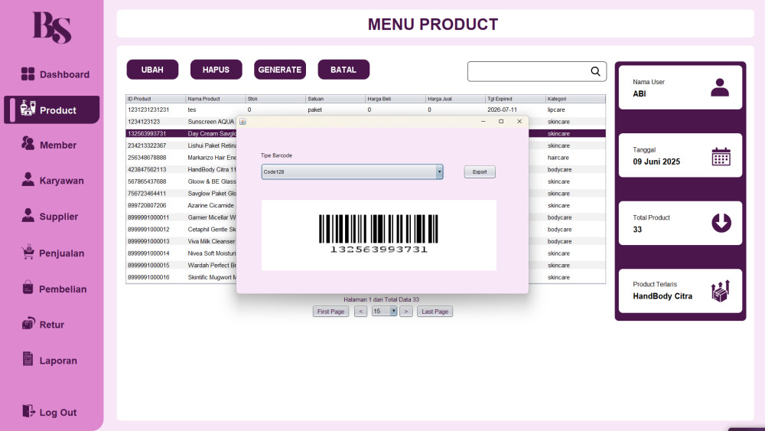
Task: Switch to the Laporan menu
Action: [x=58, y=361]
